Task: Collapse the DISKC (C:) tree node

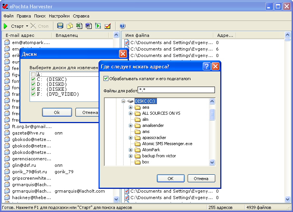Action: click(x=123, y=101)
